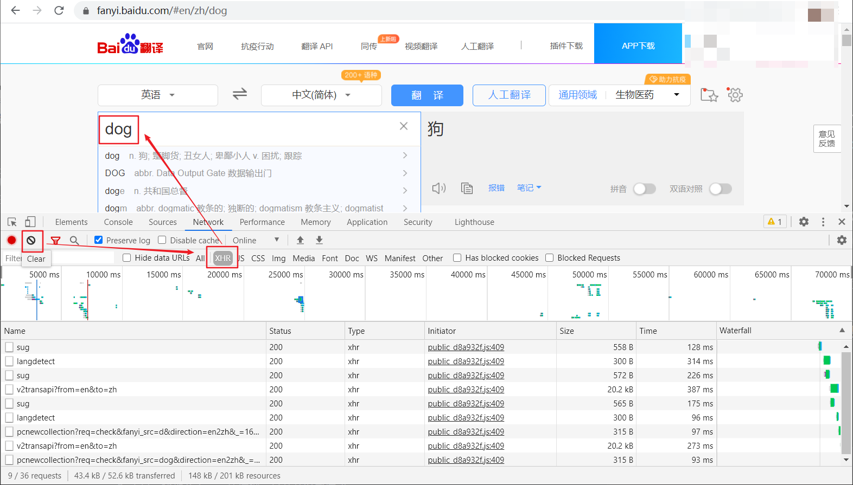Viewport: 853px width, 485px height.
Task: Open the Performance tab
Action: click(262, 222)
